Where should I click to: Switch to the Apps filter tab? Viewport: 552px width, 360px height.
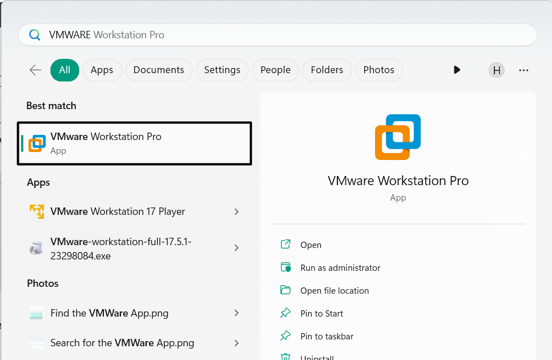[x=102, y=70]
